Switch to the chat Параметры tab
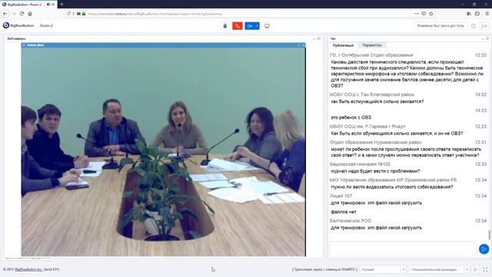The image size is (492, 277). point(372,45)
